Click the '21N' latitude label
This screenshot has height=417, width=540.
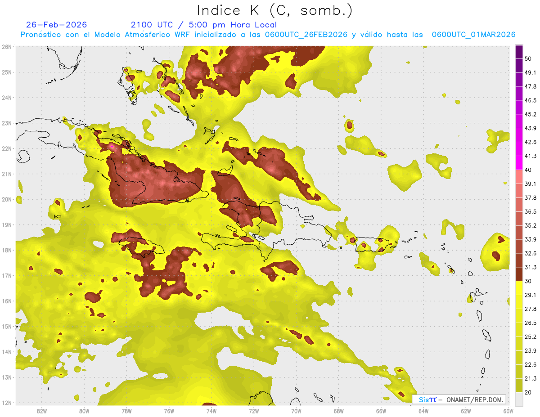(x=7, y=174)
